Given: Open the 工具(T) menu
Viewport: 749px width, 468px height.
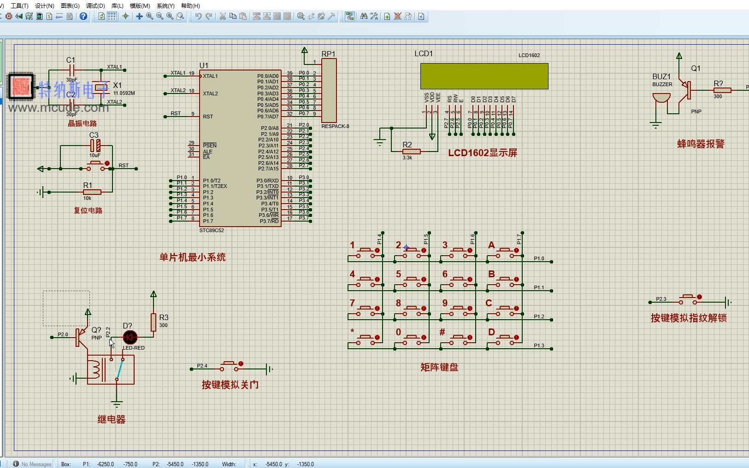Looking at the screenshot, I should click(19, 6).
